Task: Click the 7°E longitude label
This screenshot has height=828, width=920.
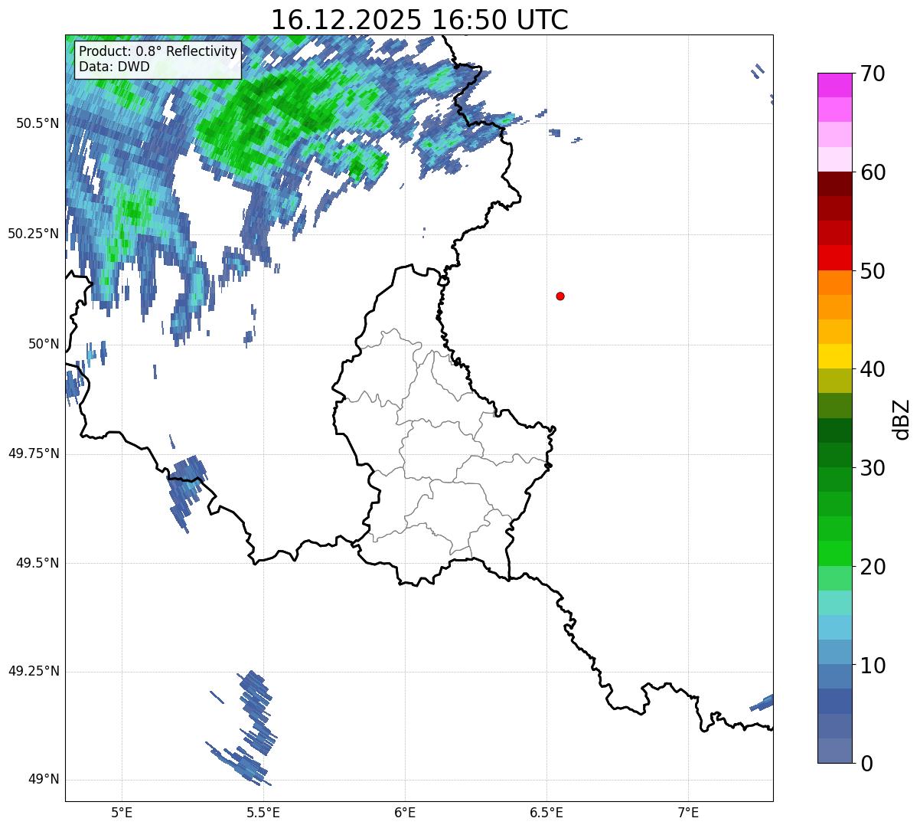Action: point(688,812)
